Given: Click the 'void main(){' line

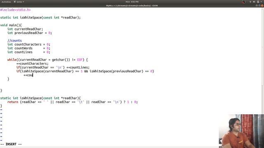Looking at the screenshot, I should [11, 25].
